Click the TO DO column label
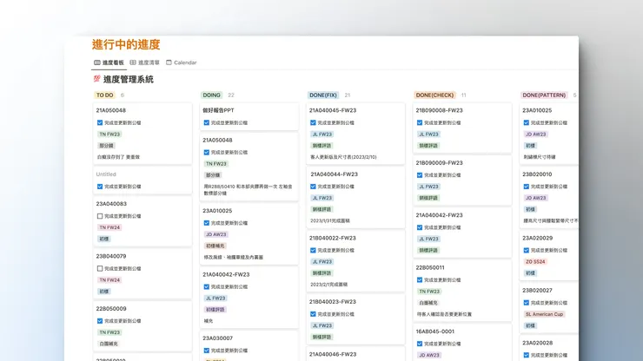 (x=104, y=95)
